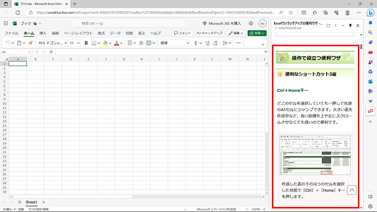Screen dimensions: 377x212
Task: Click the currency format dollar icon
Action: click(x=196, y=43)
